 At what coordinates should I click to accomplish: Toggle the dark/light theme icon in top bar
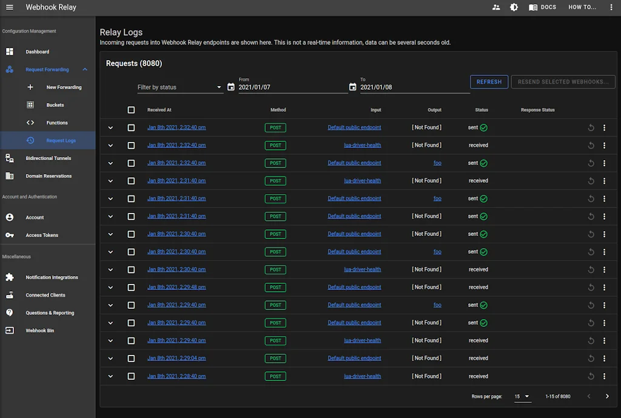pyautogui.click(x=514, y=7)
